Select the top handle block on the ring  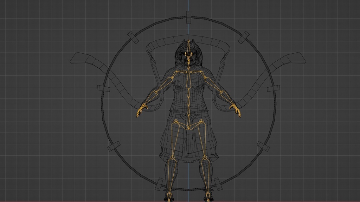pos(188,17)
